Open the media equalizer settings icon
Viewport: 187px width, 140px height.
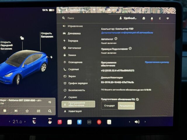click(x=39, y=111)
